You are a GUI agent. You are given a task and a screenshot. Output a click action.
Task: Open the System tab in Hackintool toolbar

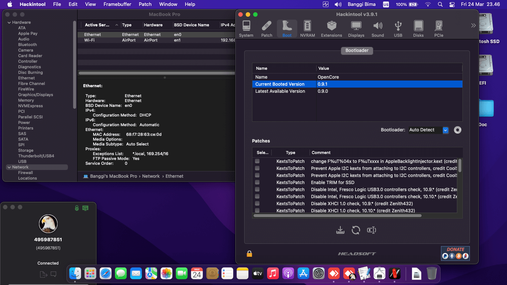point(246,29)
